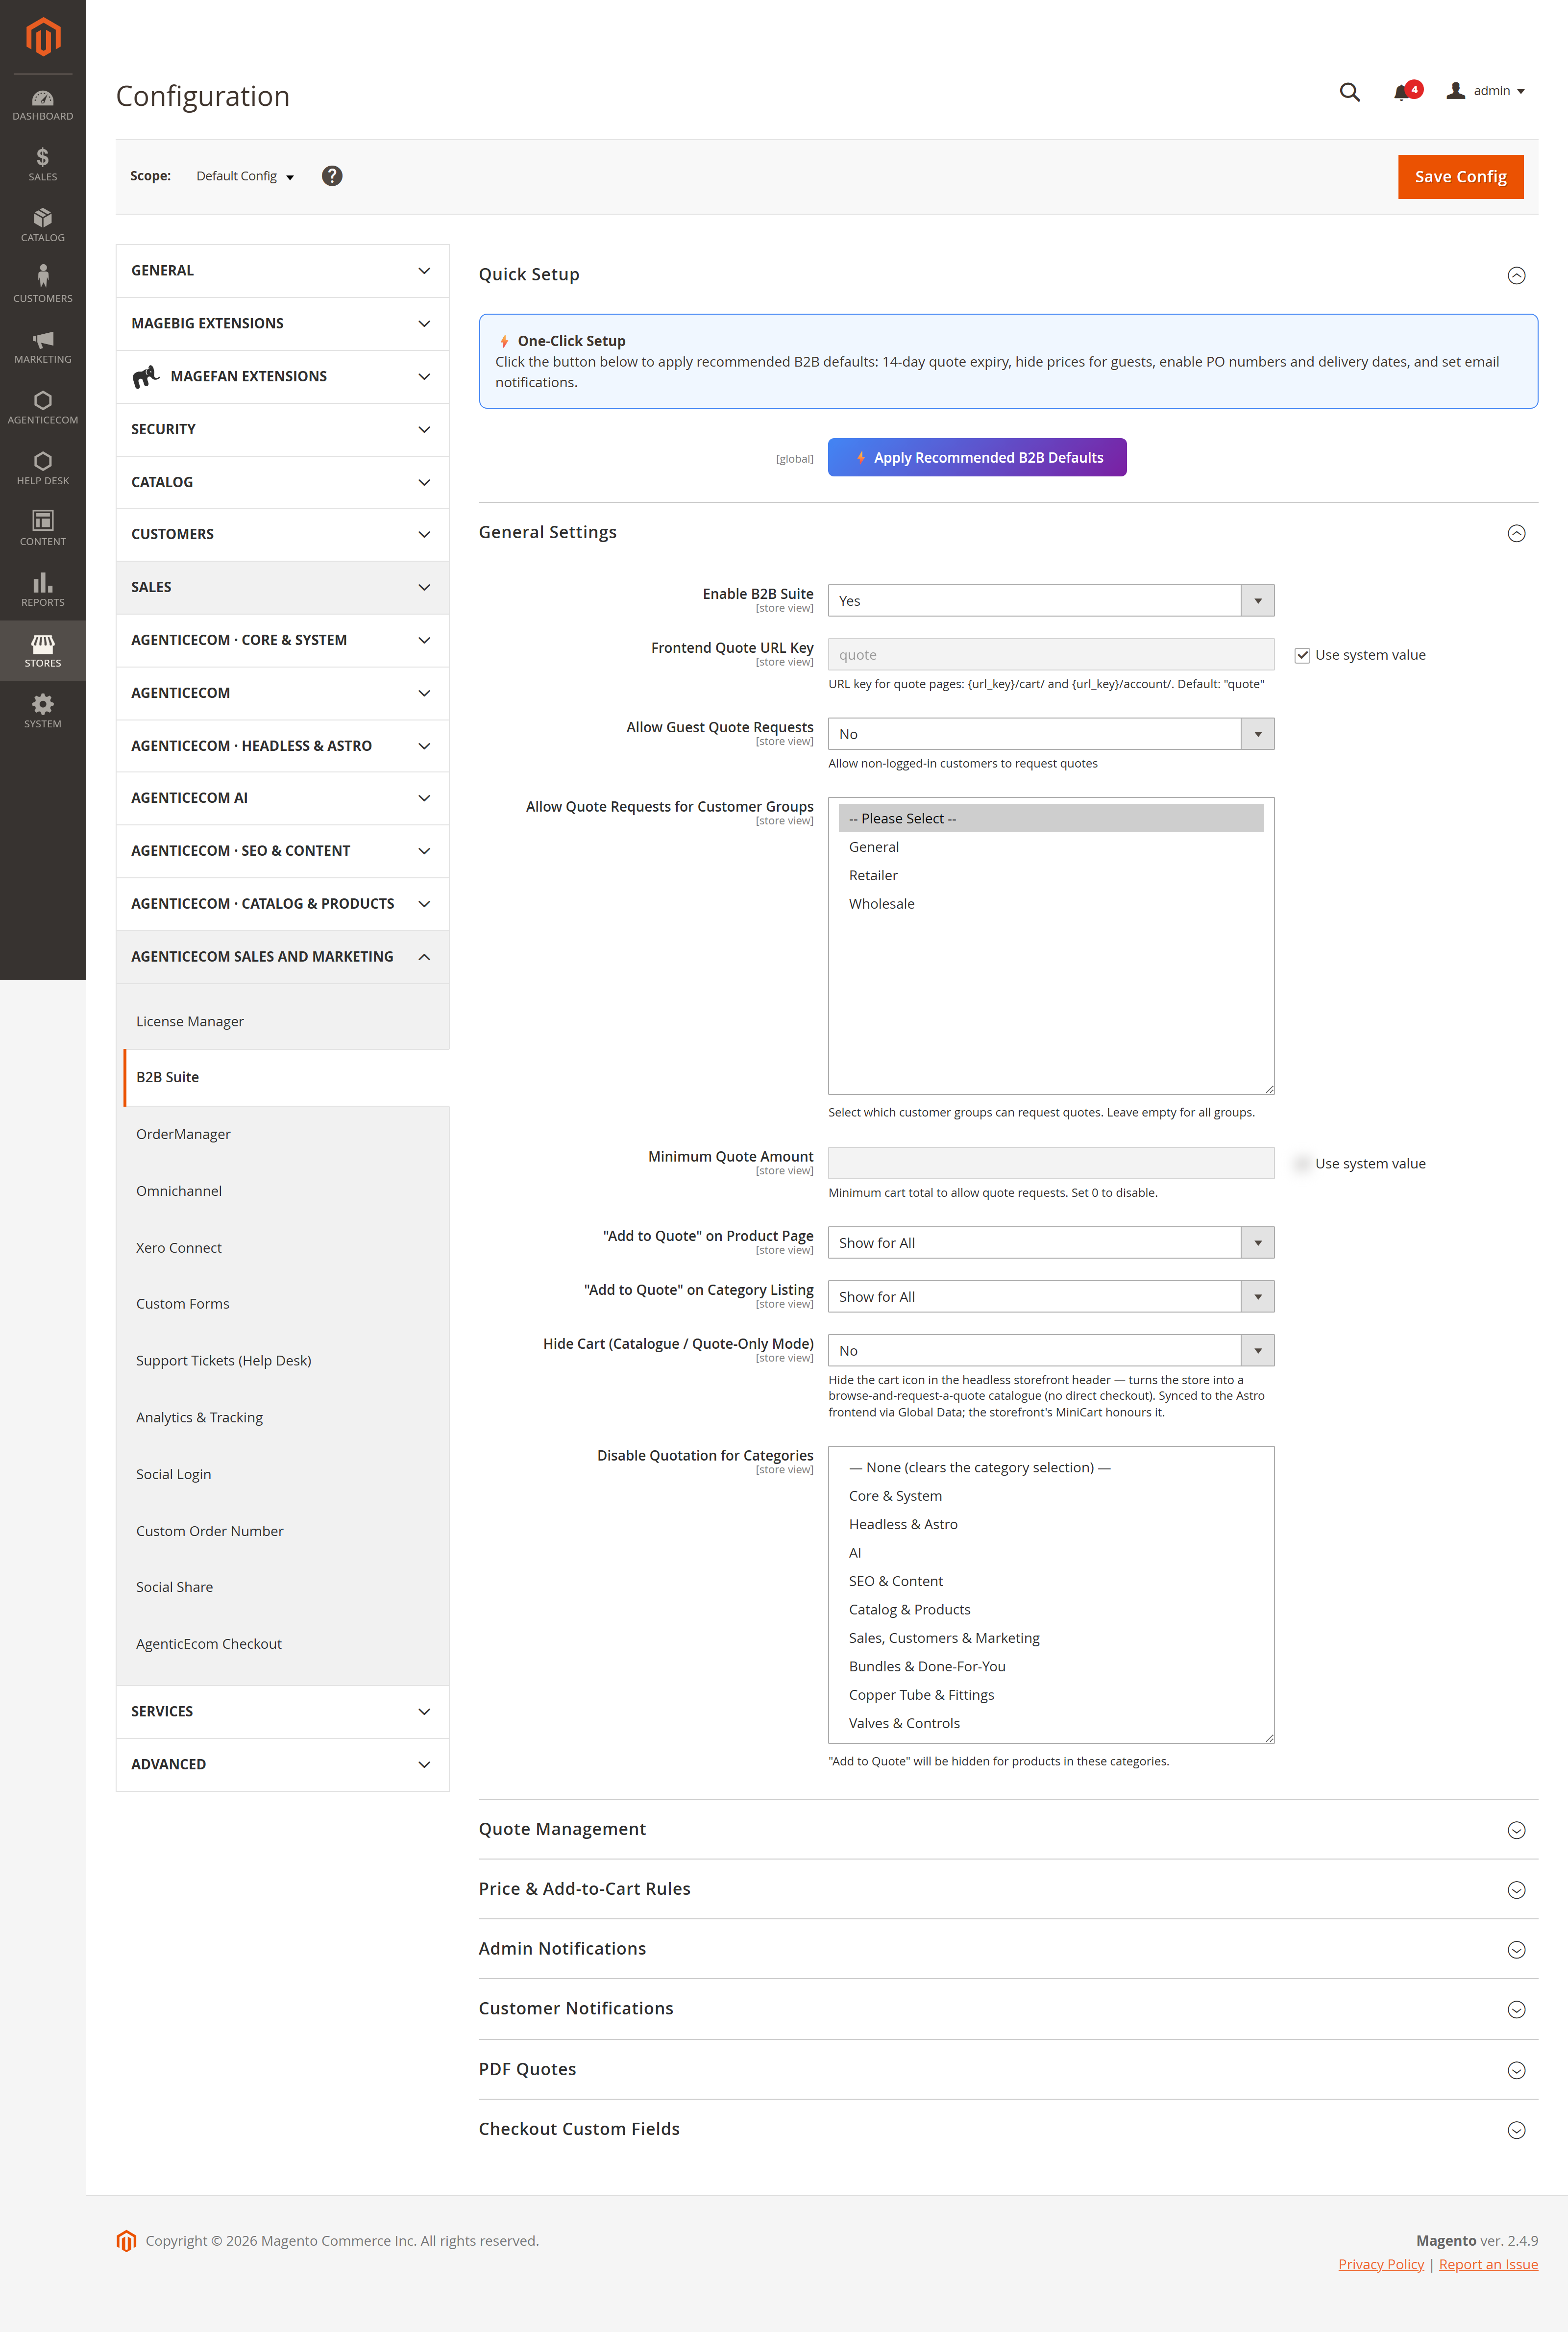Click Apply Recommended B2B Defaults button
Viewport: 1568px width, 2332px height.
pyautogui.click(x=977, y=458)
